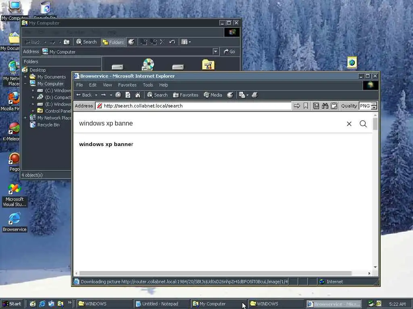This screenshot has height=309, width=413.
Task: Open Views dropdown in My Computer toolbar
Action: click(186, 42)
